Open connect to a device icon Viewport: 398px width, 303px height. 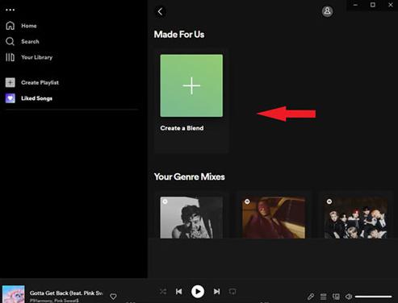(336, 297)
